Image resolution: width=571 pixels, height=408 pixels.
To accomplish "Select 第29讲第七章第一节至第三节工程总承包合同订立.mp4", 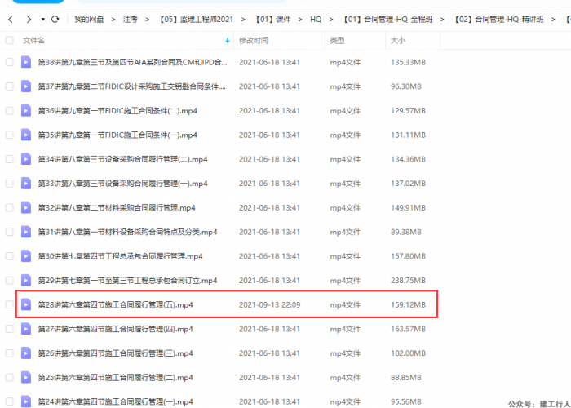I will pyautogui.click(x=127, y=281).
